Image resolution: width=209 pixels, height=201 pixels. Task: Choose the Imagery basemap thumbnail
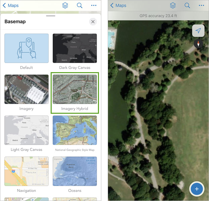27,89
